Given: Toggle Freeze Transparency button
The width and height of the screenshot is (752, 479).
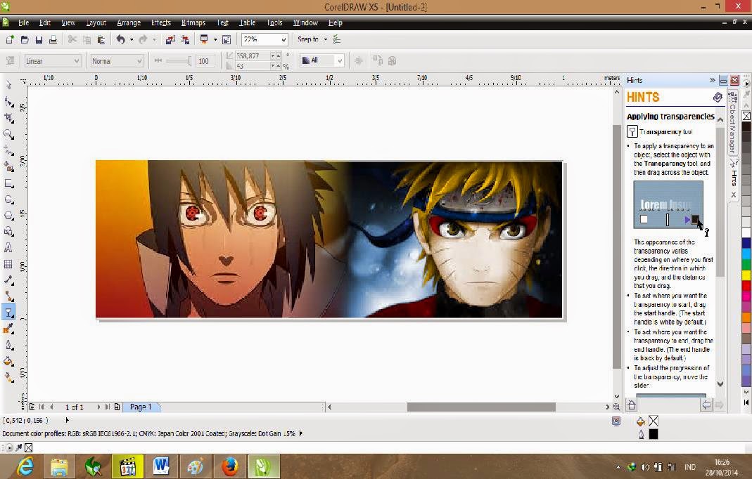Looking at the screenshot, I should pyautogui.click(x=358, y=61).
